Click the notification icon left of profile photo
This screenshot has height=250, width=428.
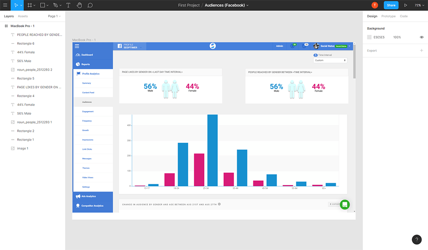tap(305, 46)
